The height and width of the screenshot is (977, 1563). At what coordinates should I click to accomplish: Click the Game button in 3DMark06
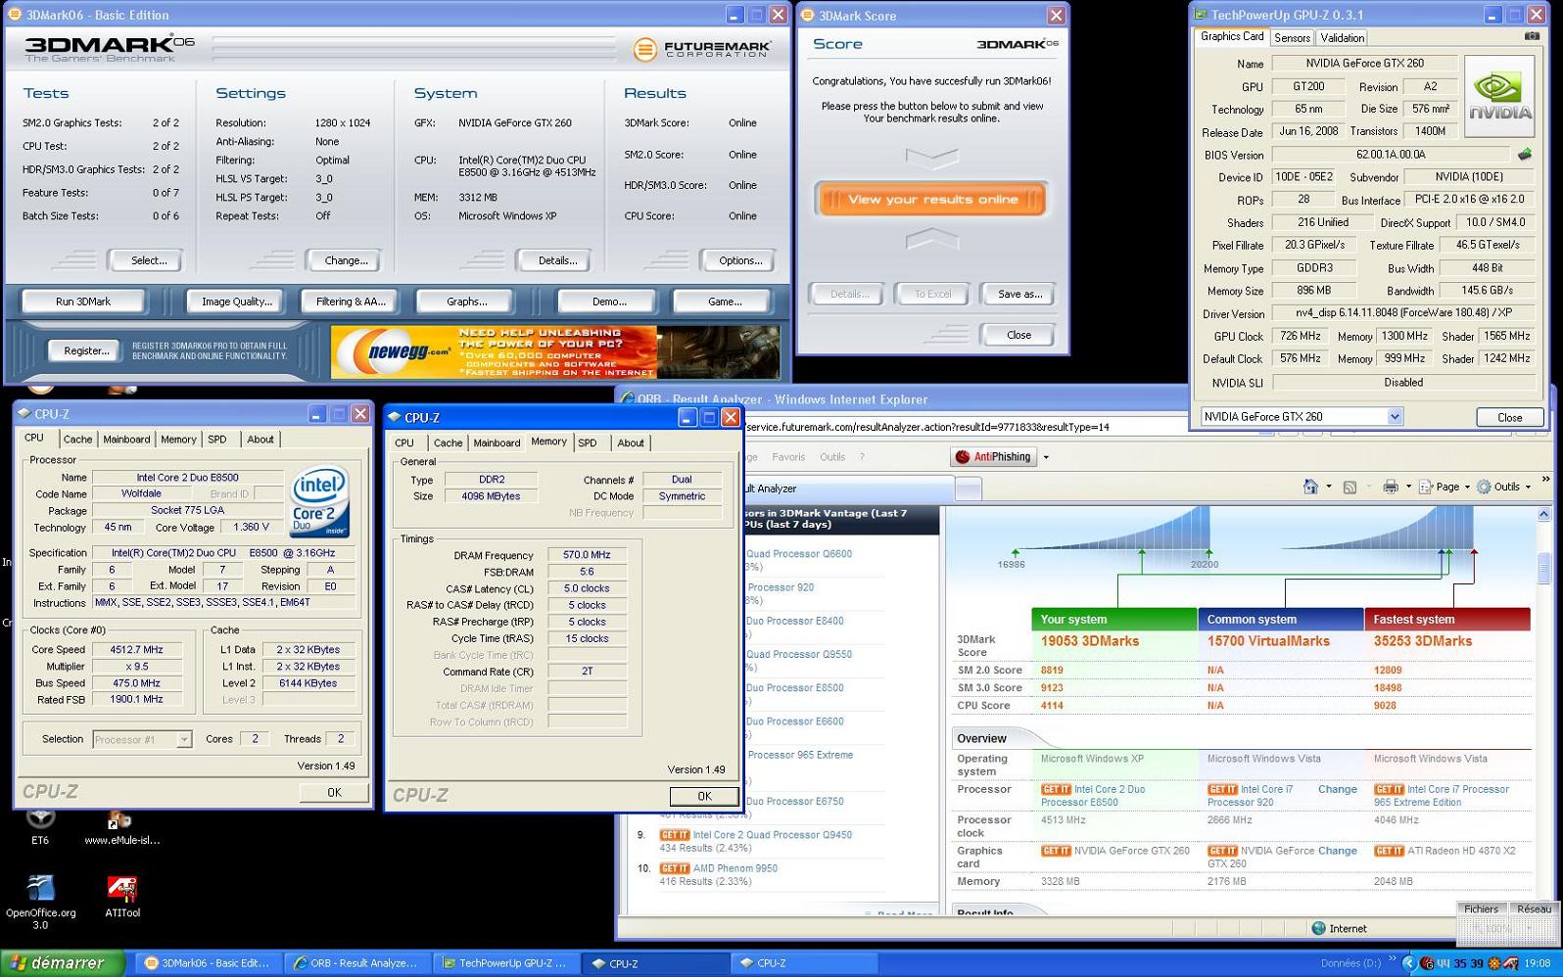(x=724, y=302)
